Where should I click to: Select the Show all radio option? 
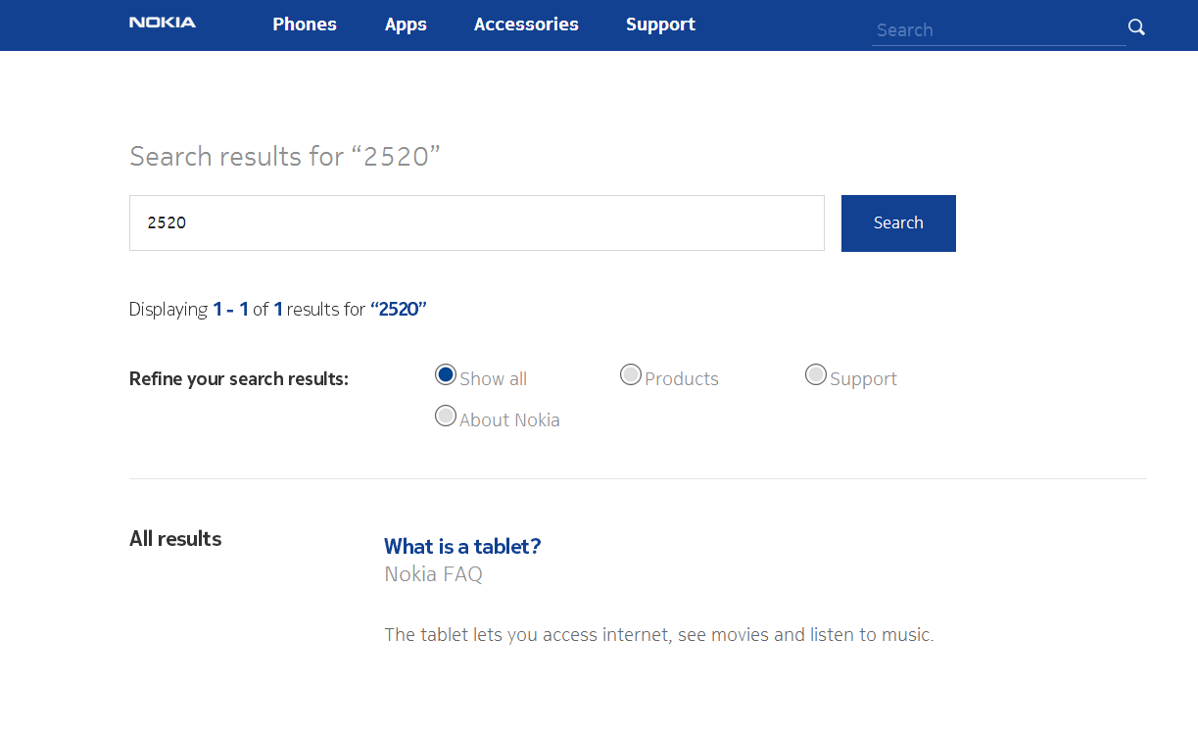(446, 374)
